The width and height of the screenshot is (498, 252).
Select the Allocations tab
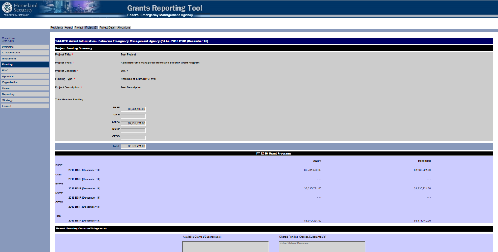pos(124,27)
